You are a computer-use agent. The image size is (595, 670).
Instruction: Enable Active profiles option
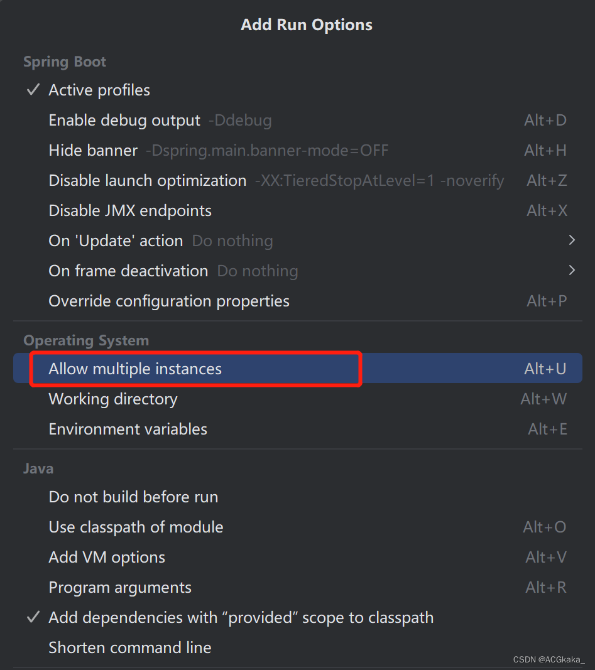[99, 90]
